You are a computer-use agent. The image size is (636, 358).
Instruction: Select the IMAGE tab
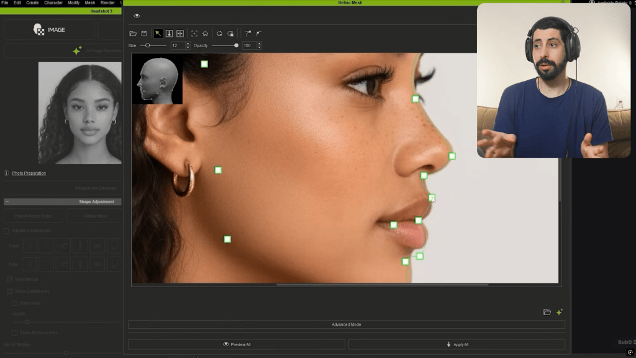pos(49,30)
